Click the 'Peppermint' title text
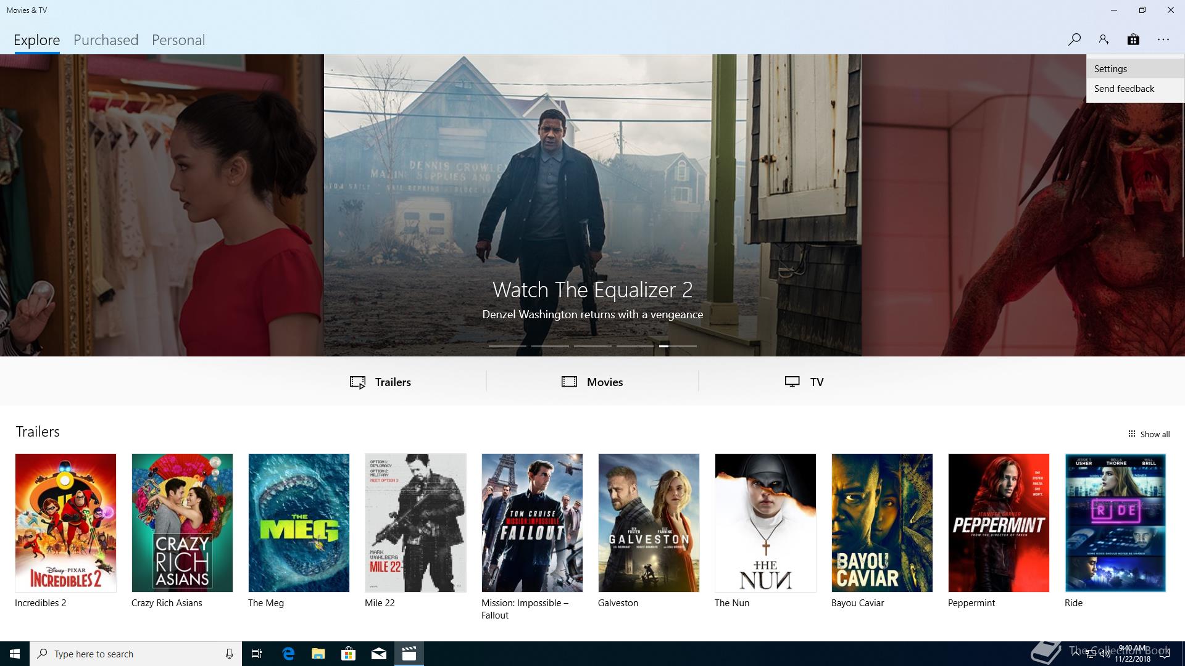1185x666 pixels. click(971, 603)
